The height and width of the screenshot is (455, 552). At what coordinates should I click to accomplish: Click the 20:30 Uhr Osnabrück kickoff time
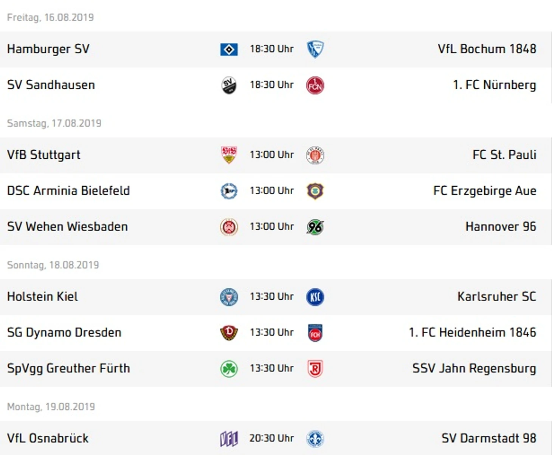pos(271,438)
